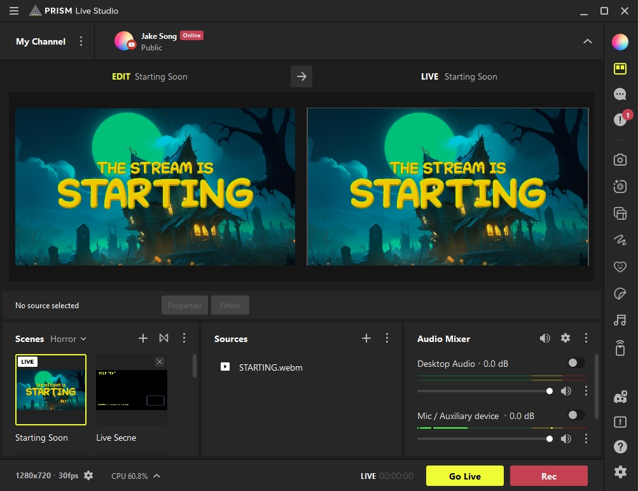
Task: Open the music note icon in sidebar
Action: coord(620,320)
